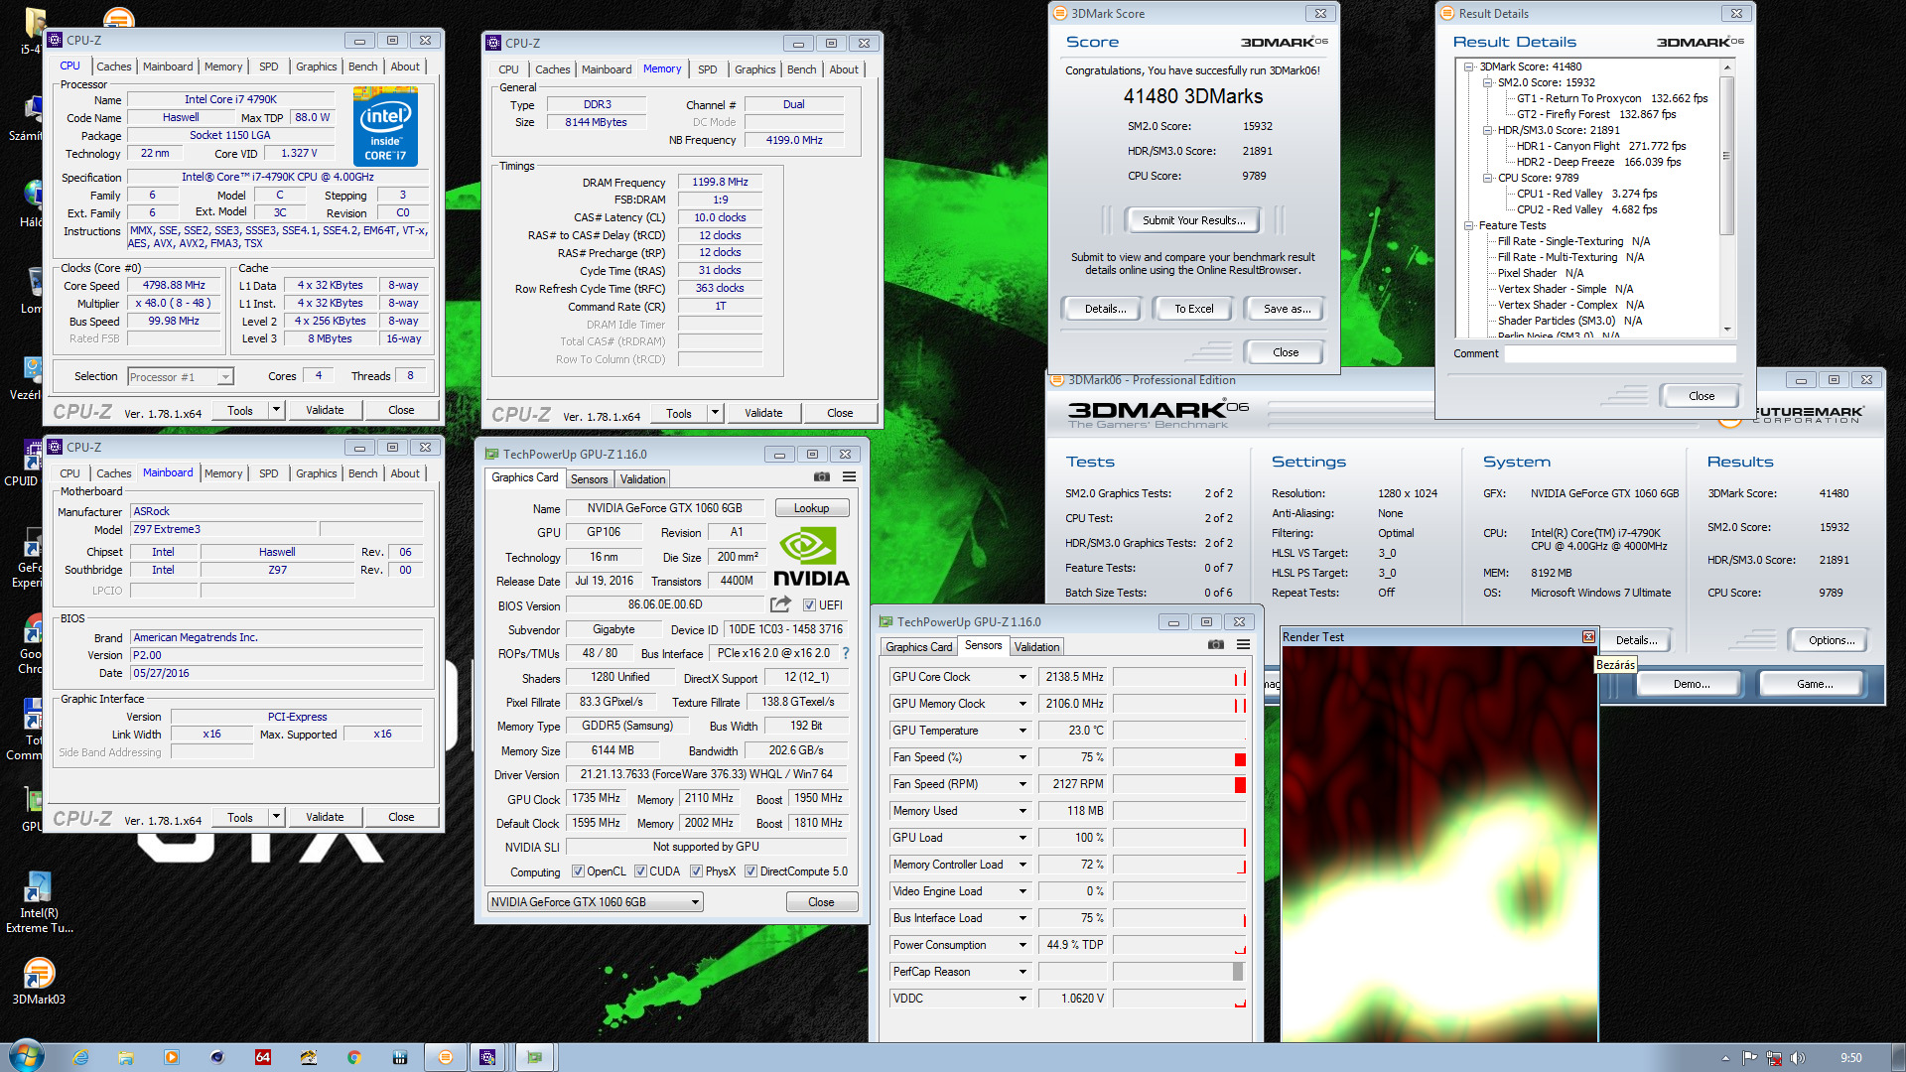Image resolution: width=1906 pixels, height=1072 pixels.
Task: Open the Windows Start menu orb
Action: [x=26, y=1056]
